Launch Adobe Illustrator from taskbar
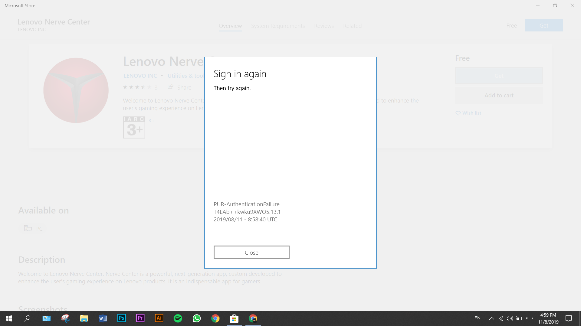 pos(159,318)
